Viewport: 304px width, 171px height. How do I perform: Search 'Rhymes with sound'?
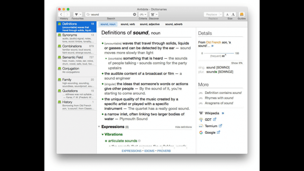coord(219,98)
